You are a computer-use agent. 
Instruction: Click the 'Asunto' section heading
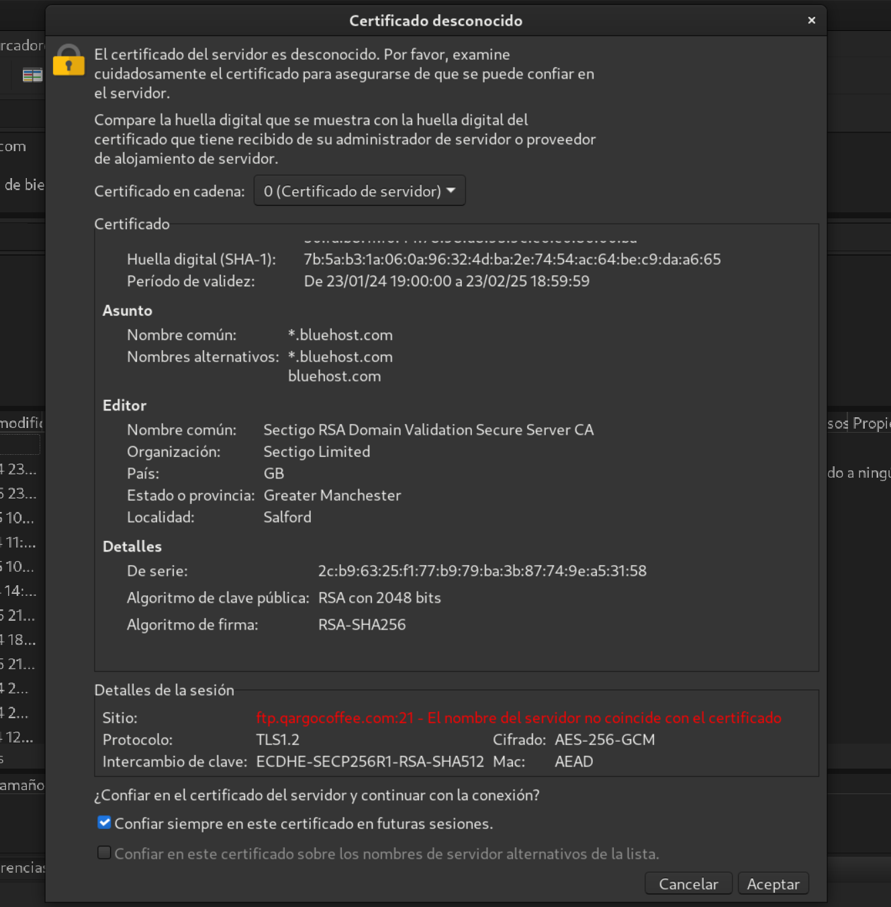click(x=128, y=310)
